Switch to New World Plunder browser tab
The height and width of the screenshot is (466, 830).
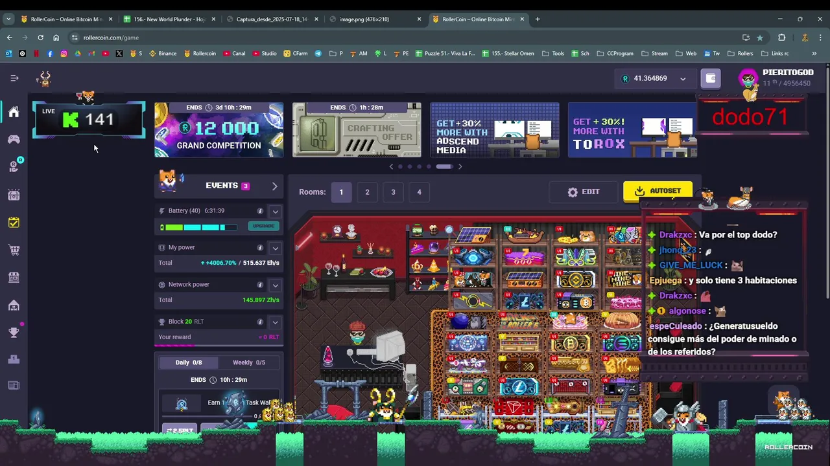169,19
